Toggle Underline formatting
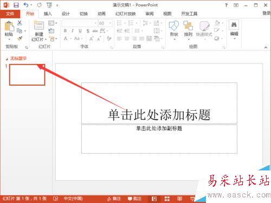This screenshot has width=271, height=203. tap(80, 31)
